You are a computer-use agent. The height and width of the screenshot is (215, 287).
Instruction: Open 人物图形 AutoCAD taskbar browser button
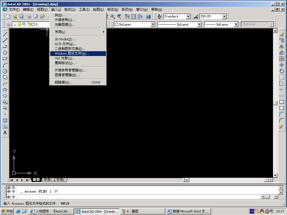pyautogui.click(x=52, y=211)
